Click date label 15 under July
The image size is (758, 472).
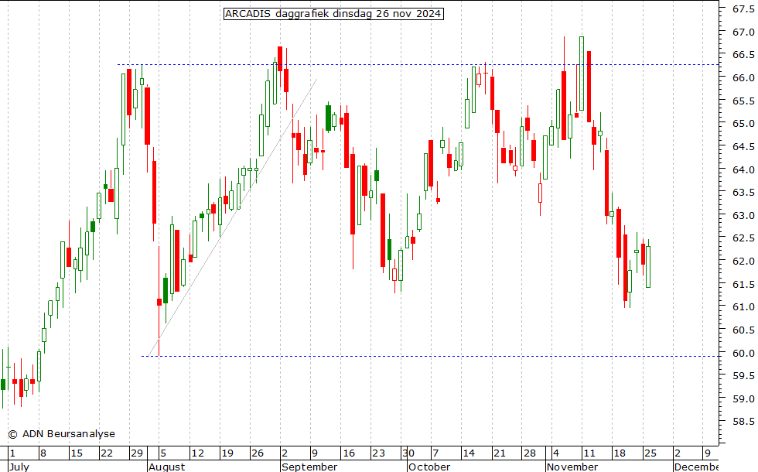tap(77, 453)
